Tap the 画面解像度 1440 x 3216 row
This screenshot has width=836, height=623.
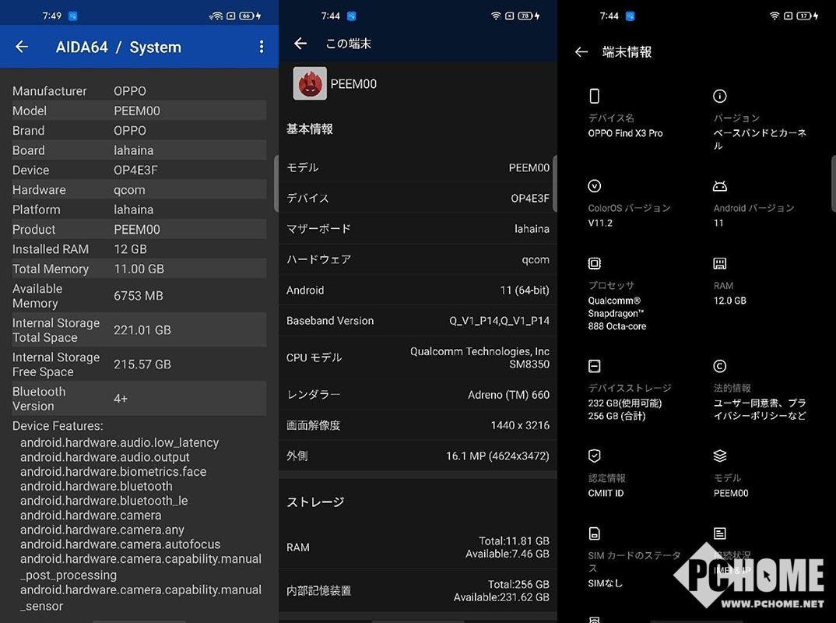(418, 425)
